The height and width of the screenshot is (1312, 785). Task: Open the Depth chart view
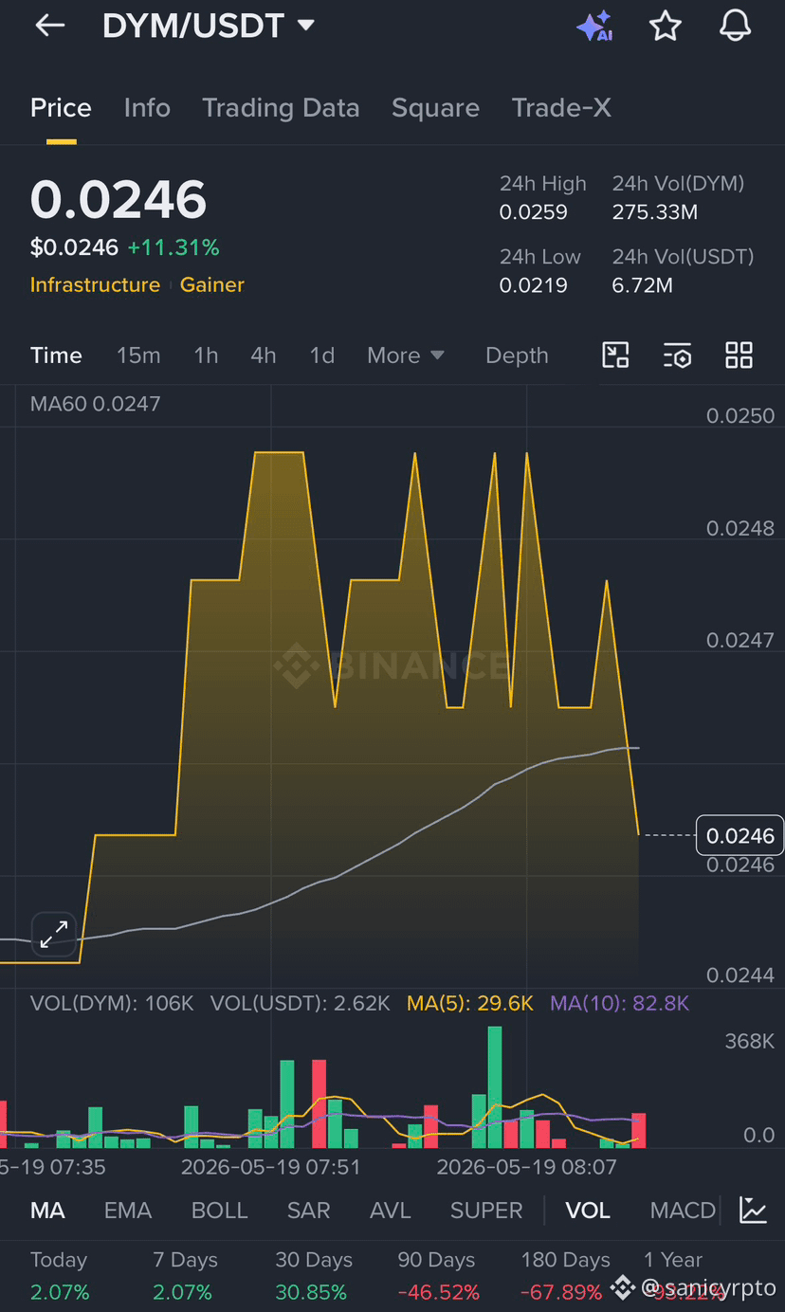517,355
